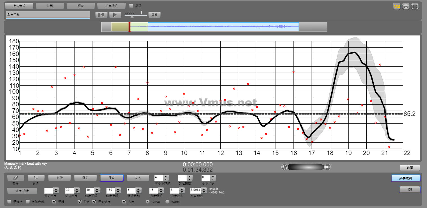Click the speed slider handle

point(132,16)
